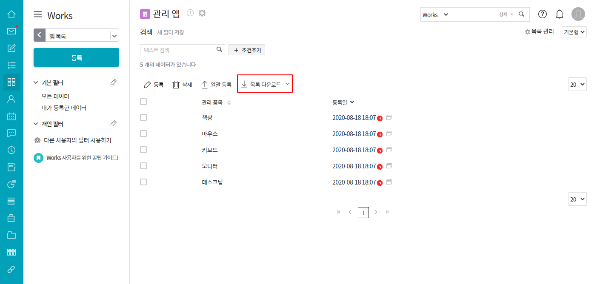
Task: Select 모든 데이터 filter
Action: 55,97
